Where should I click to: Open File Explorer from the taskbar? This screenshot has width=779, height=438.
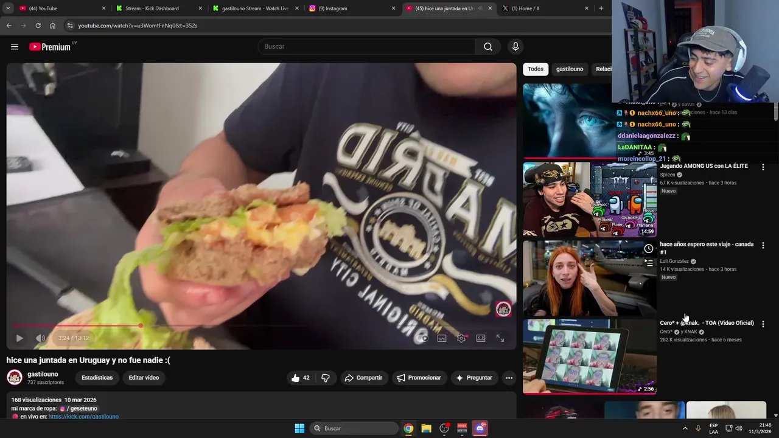426,428
